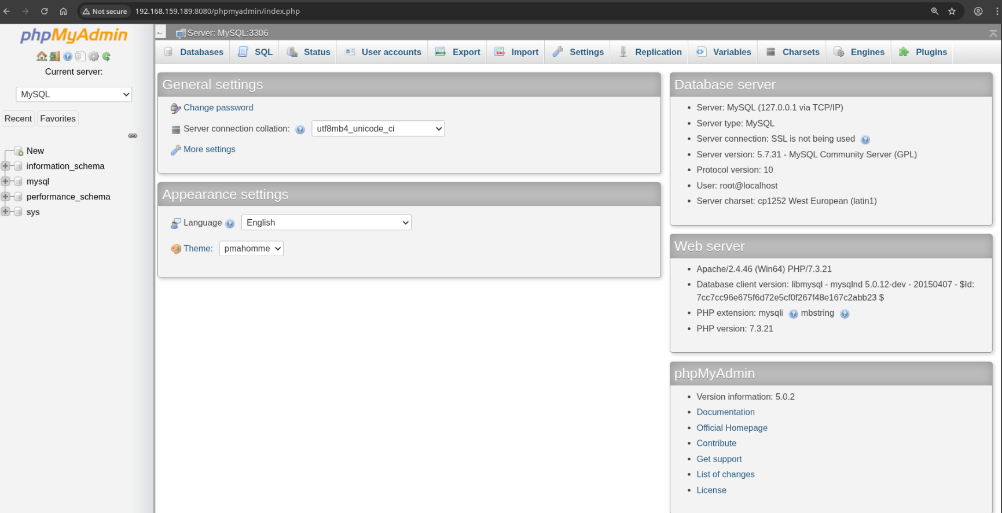Click the Contribute link
Screen dimensions: 1002x513
tap(716, 443)
